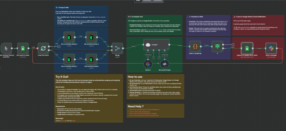This screenshot has height=131, width=286.
Task: Open the Structured Output parser node
Action: pyautogui.click(x=165, y=64)
